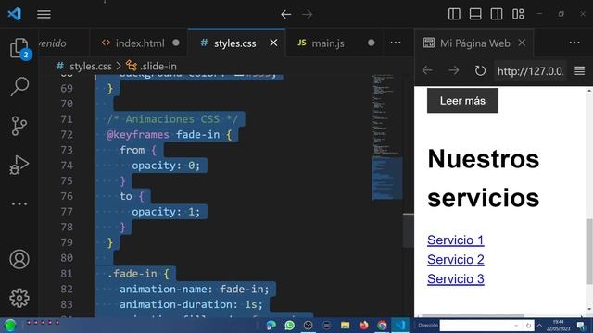Open the Accounts menu icon
The width and height of the screenshot is (593, 333).
(19, 259)
